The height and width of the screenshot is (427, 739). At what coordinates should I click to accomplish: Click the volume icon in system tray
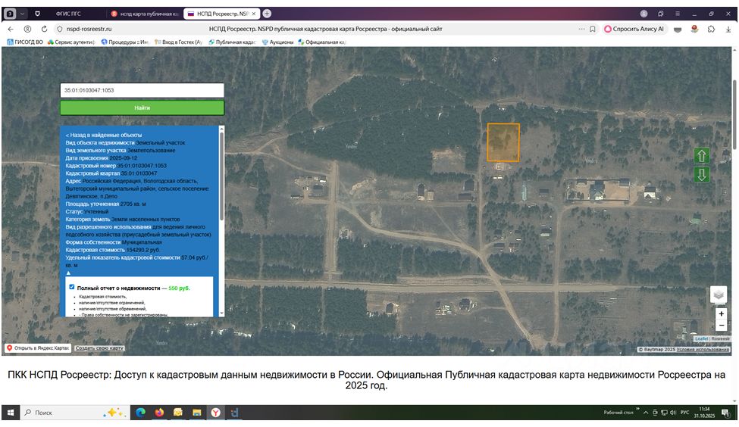673,413
